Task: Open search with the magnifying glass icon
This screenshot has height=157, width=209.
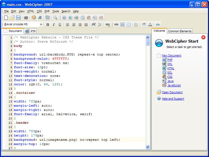Action: 55,18
